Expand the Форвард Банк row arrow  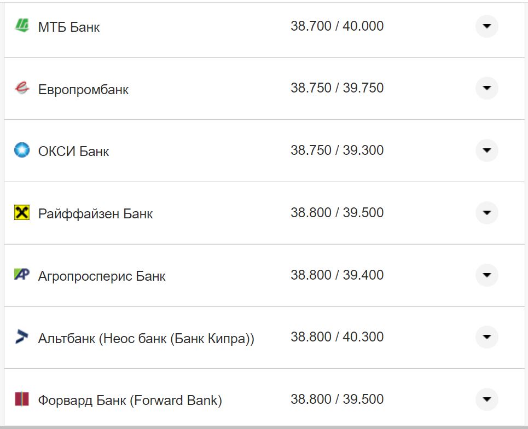click(486, 399)
